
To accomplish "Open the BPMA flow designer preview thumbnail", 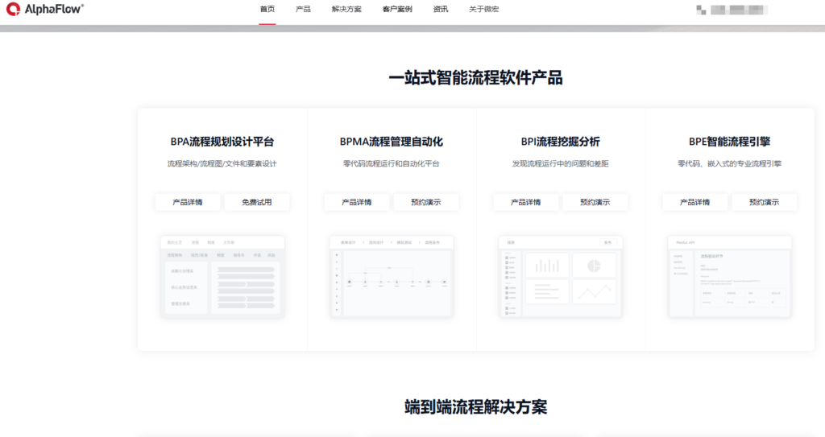I will click(x=392, y=277).
